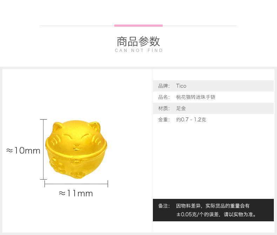The width and height of the screenshot is (277, 235).
Task: Click the vertical height measurement line
Action: tap(43, 149)
